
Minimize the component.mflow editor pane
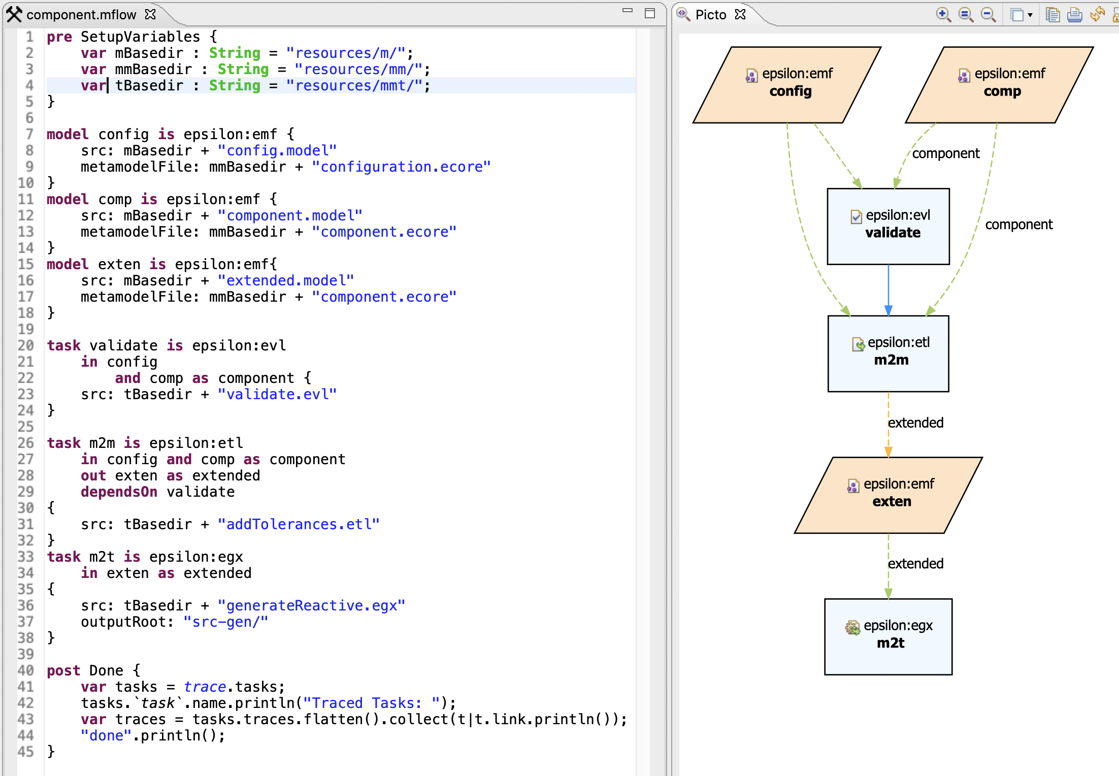click(628, 11)
